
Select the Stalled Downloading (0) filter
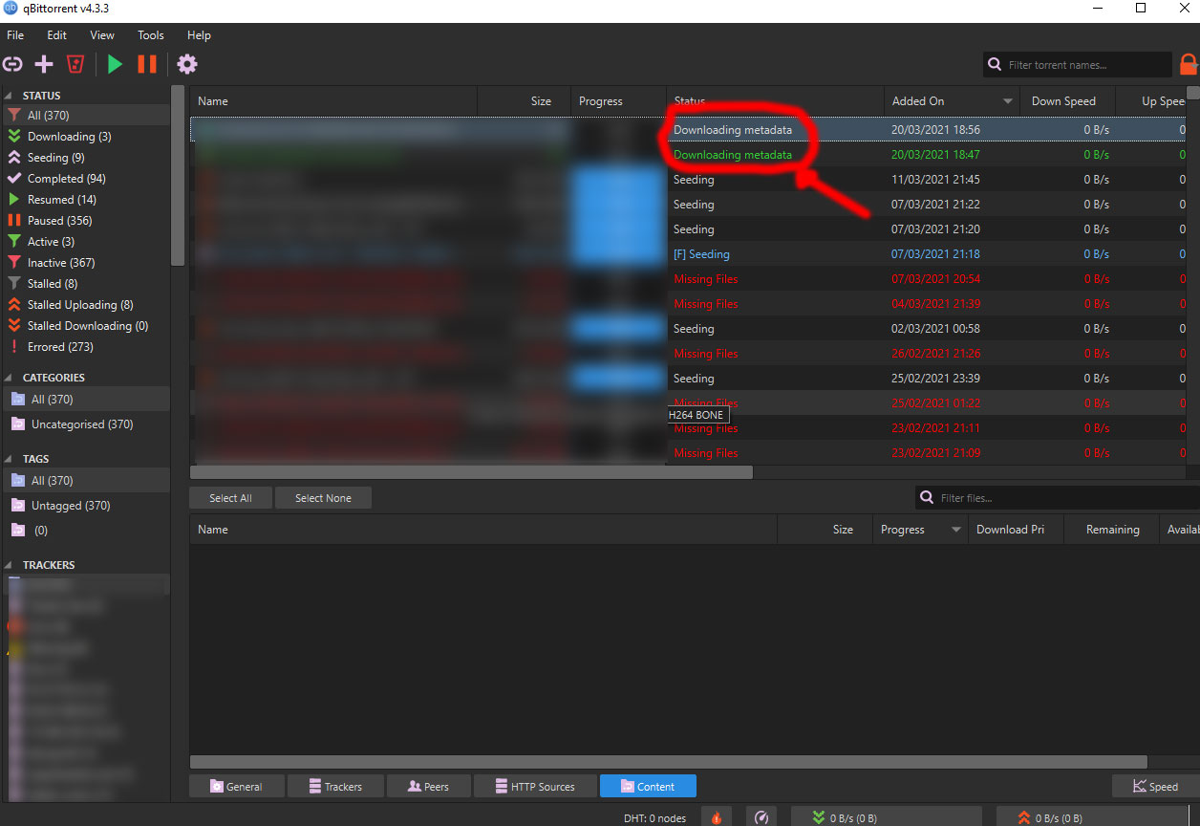click(x=85, y=326)
